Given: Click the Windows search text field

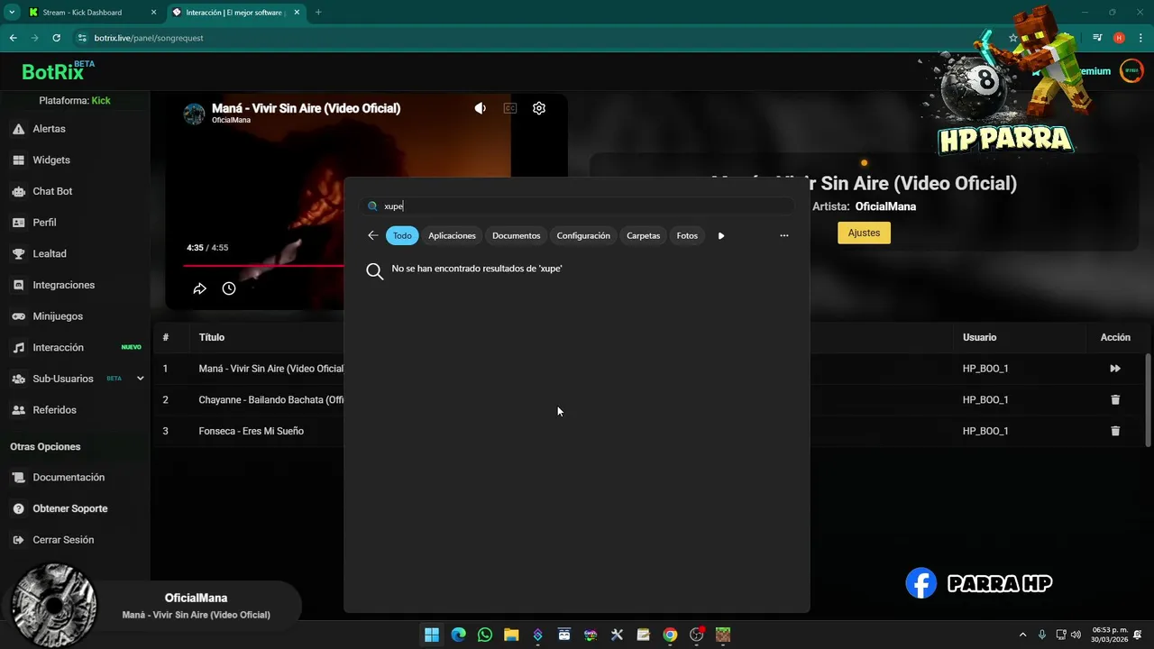Looking at the screenshot, I should pos(577,206).
